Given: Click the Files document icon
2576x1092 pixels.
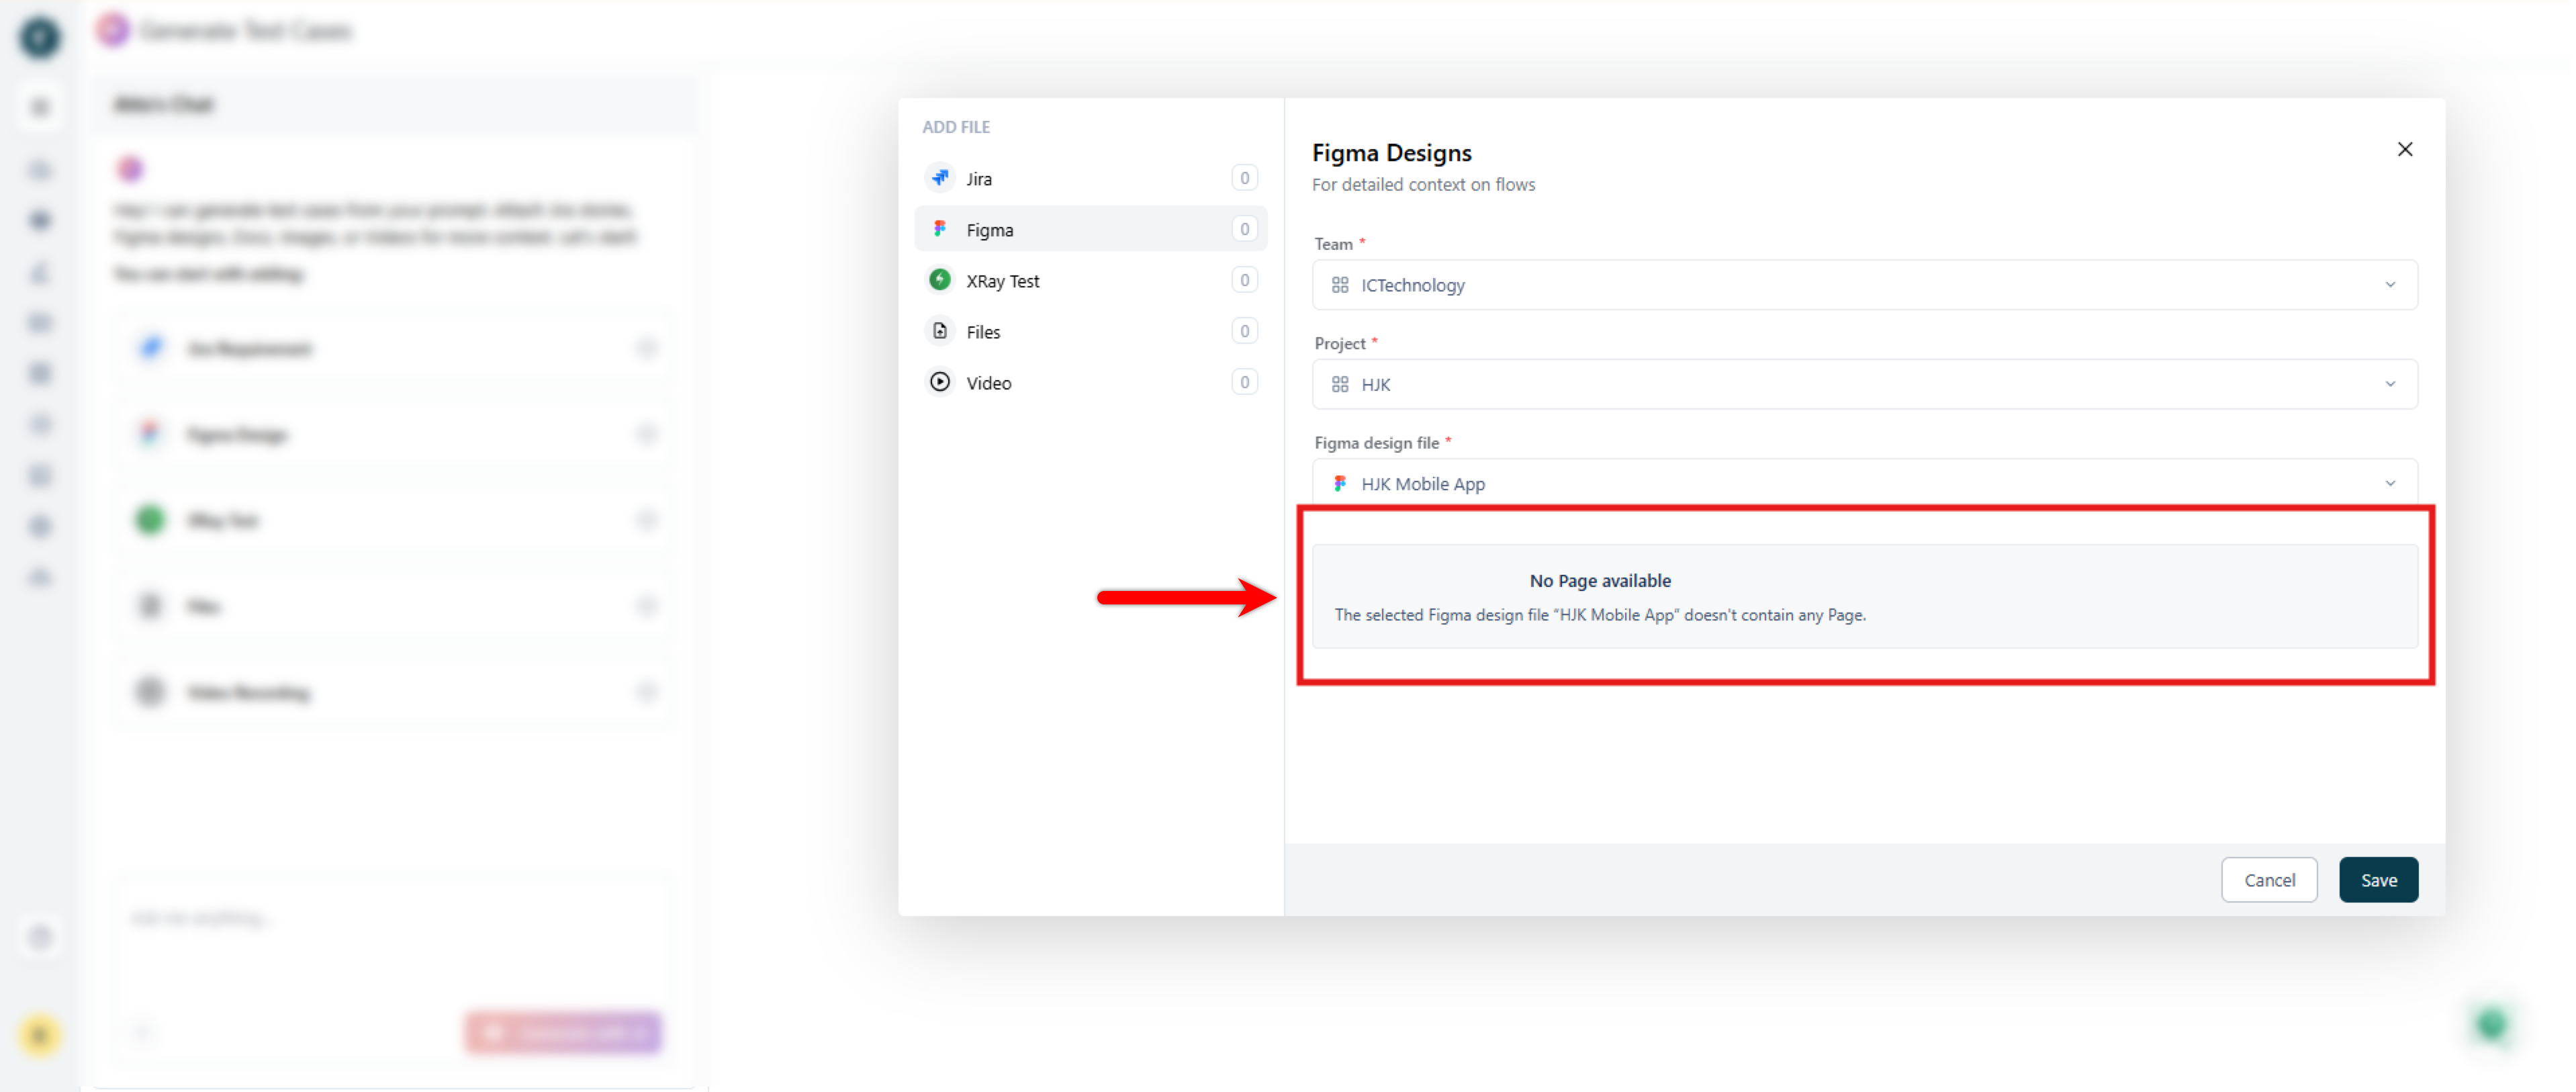Looking at the screenshot, I should pyautogui.click(x=940, y=331).
